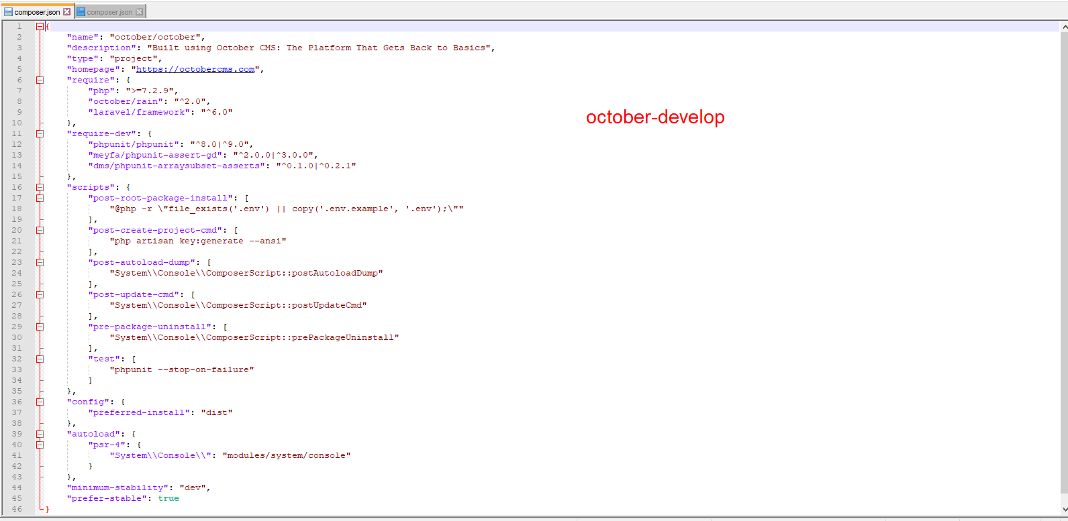The image size is (1068, 521).
Task: Click the "dist" value
Action: tap(217, 412)
